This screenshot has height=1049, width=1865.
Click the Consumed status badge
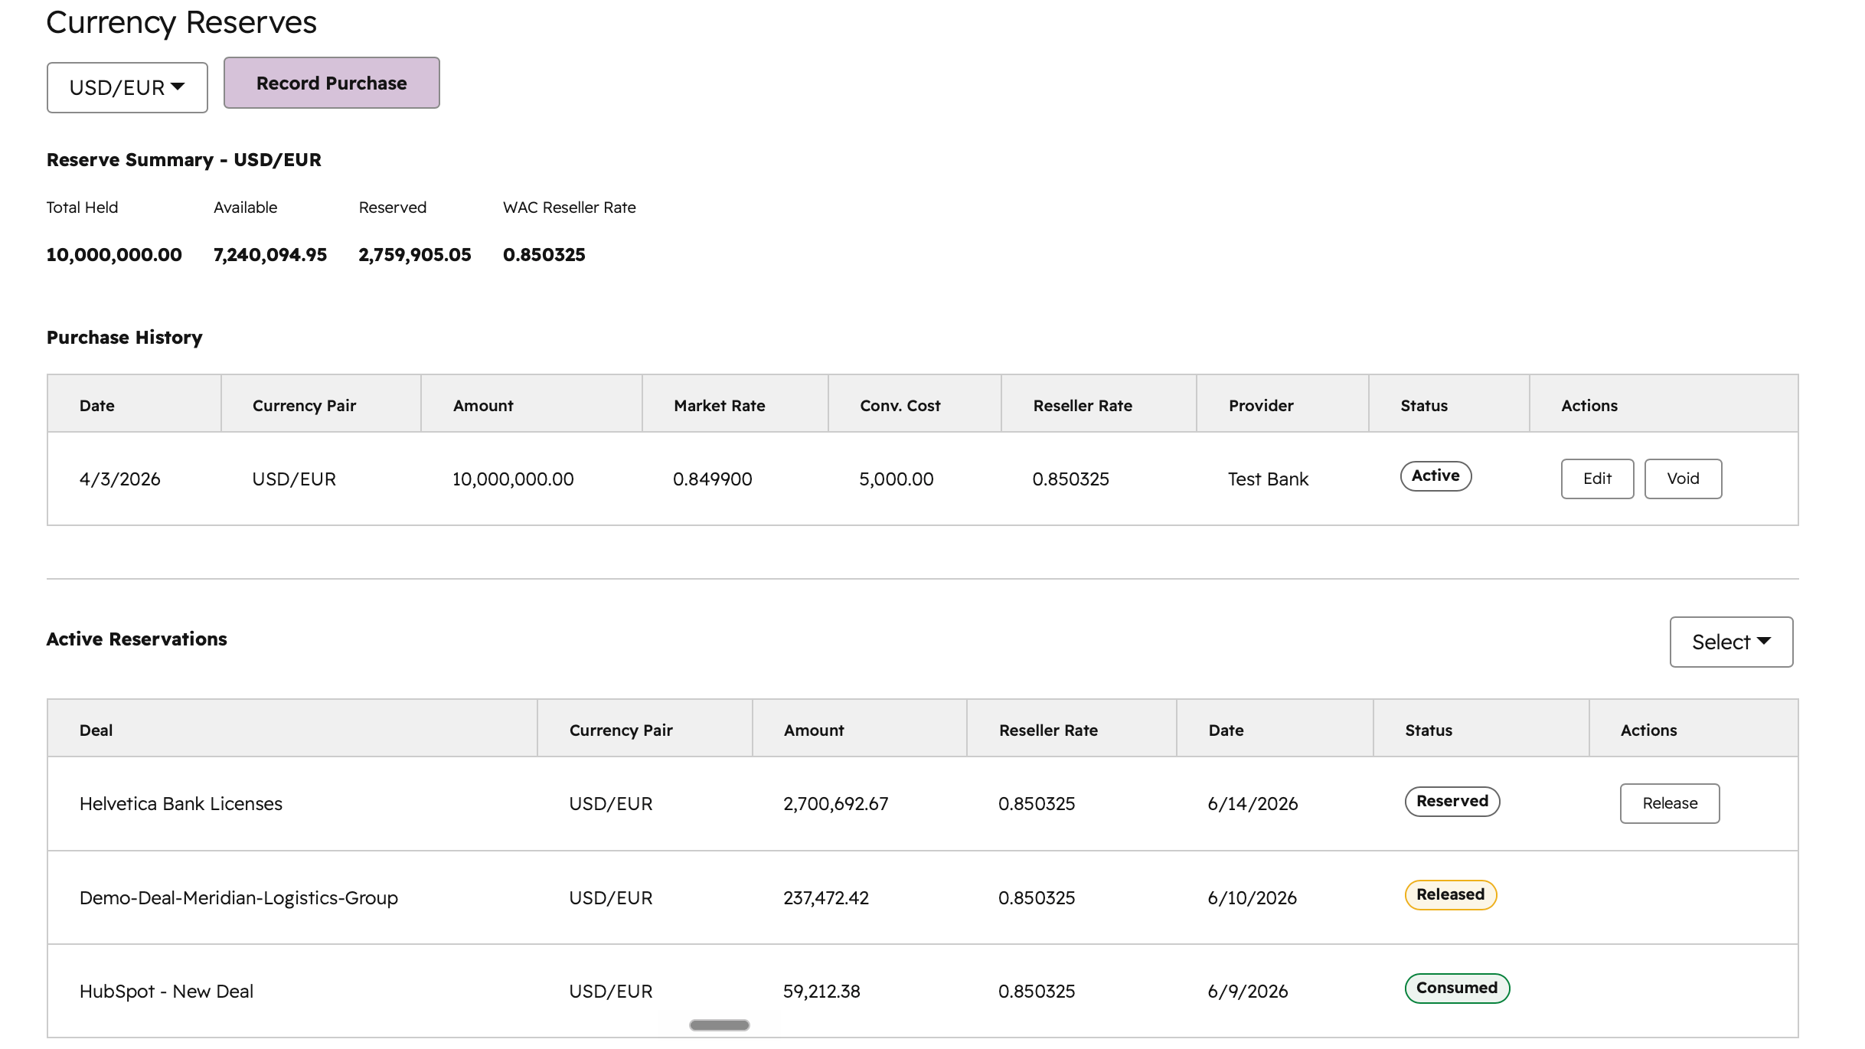click(x=1457, y=988)
